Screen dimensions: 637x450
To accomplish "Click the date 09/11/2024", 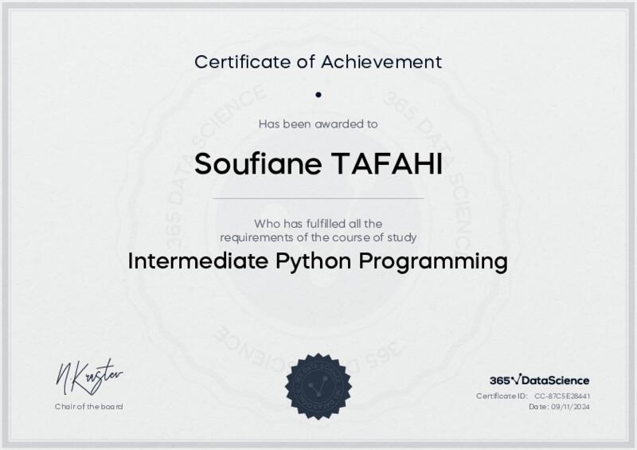I will click(x=570, y=407).
